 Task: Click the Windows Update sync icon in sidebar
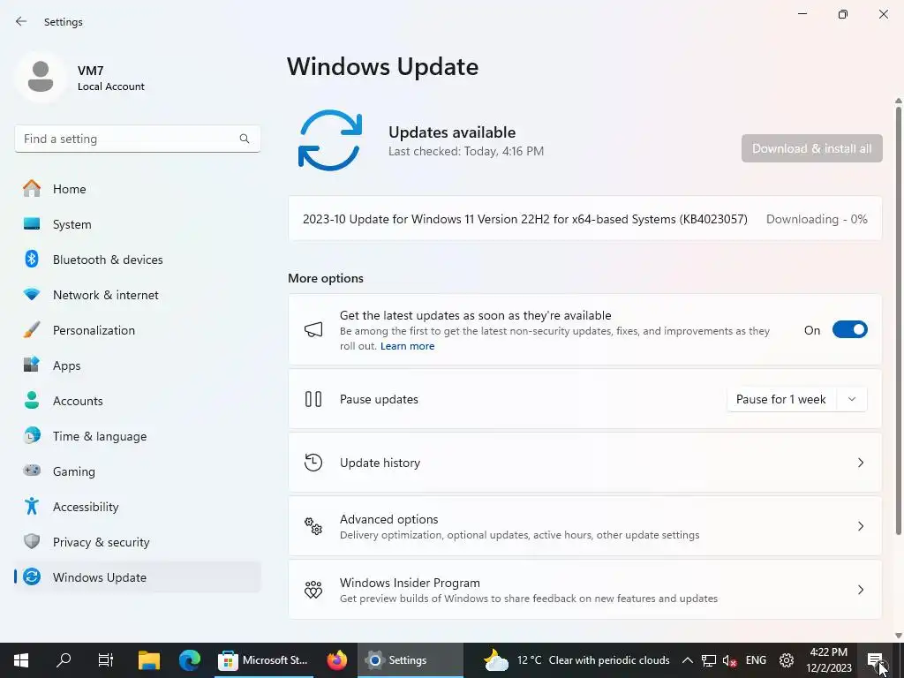click(x=32, y=576)
